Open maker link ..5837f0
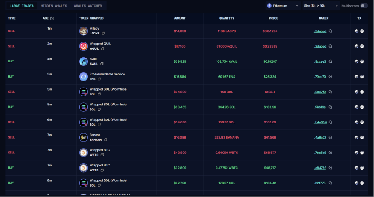The width and height of the screenshot is (374, 197). click(x=320, y=92)
